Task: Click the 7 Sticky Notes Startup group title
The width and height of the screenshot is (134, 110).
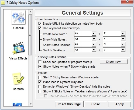Action: (52, 57)
